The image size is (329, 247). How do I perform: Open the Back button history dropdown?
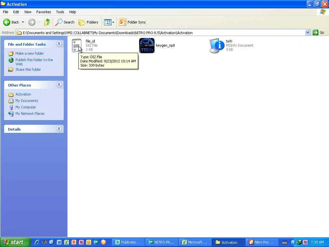[23, 22]
